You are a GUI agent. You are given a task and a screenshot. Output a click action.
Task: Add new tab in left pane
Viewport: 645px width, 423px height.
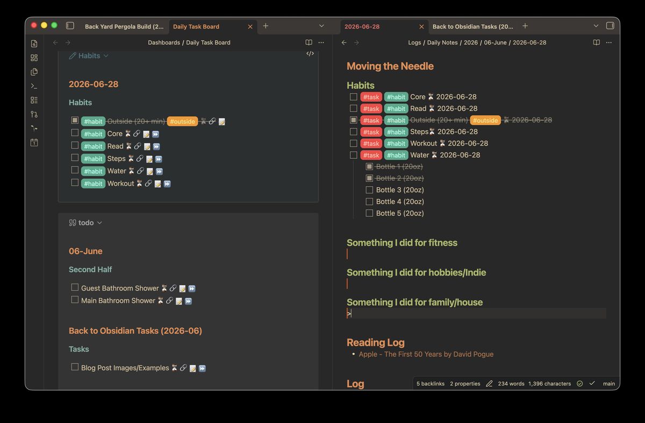[266, 26]
